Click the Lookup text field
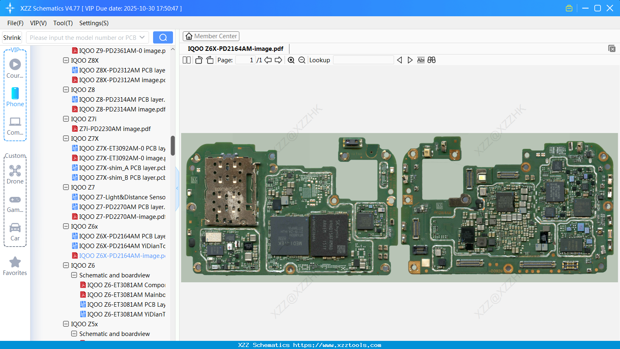The image size is (620, 349). pos(364,60)
